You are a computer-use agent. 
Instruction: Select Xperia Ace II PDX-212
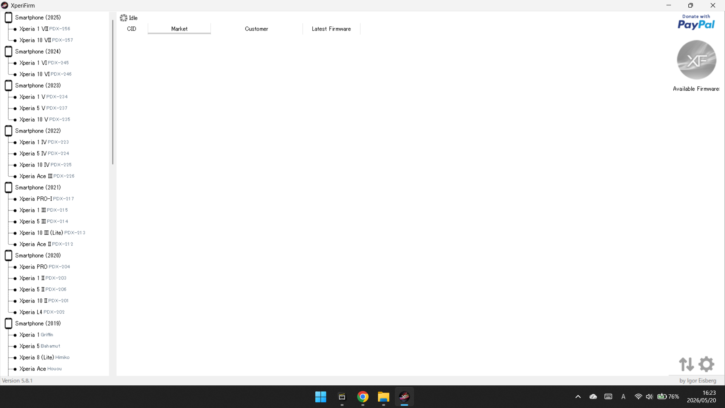click(46, 244)
